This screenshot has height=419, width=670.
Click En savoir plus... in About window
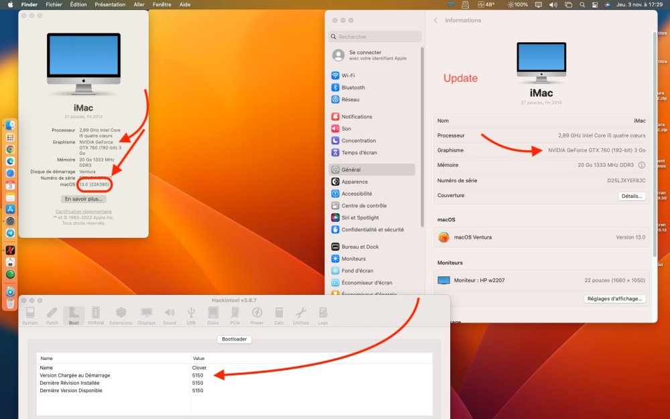(x=83, y=199)
